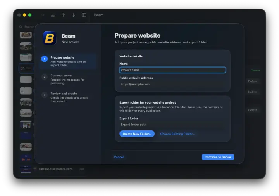Toggle the sidebar panel icon

(84, 15)
